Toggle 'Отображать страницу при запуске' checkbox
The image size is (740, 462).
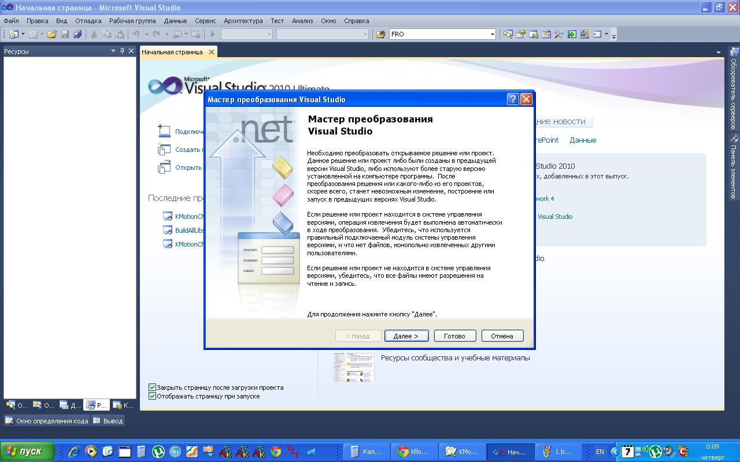(x=153, y=396)
